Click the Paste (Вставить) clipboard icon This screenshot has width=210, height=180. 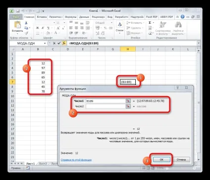17,25
